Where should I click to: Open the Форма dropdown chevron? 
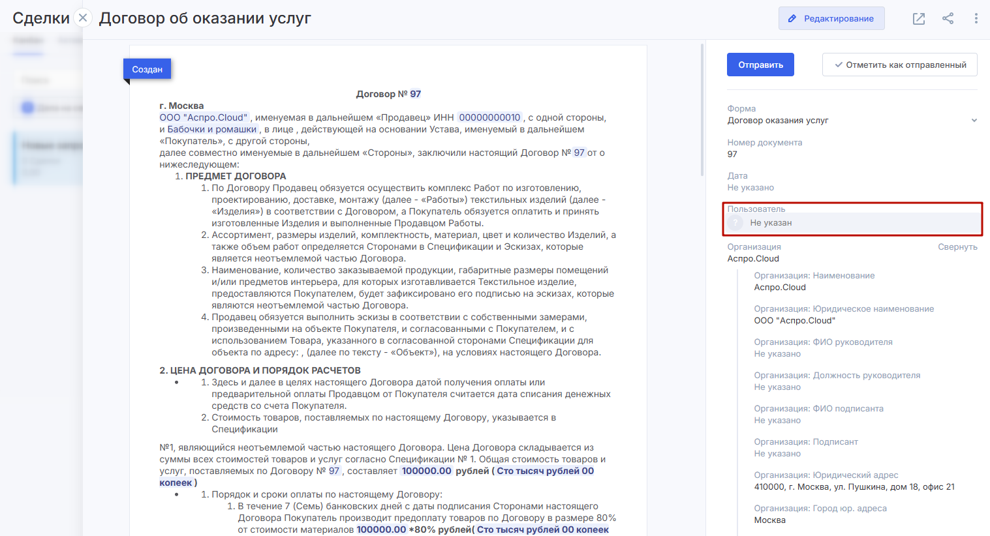click(x=974, y=120)
